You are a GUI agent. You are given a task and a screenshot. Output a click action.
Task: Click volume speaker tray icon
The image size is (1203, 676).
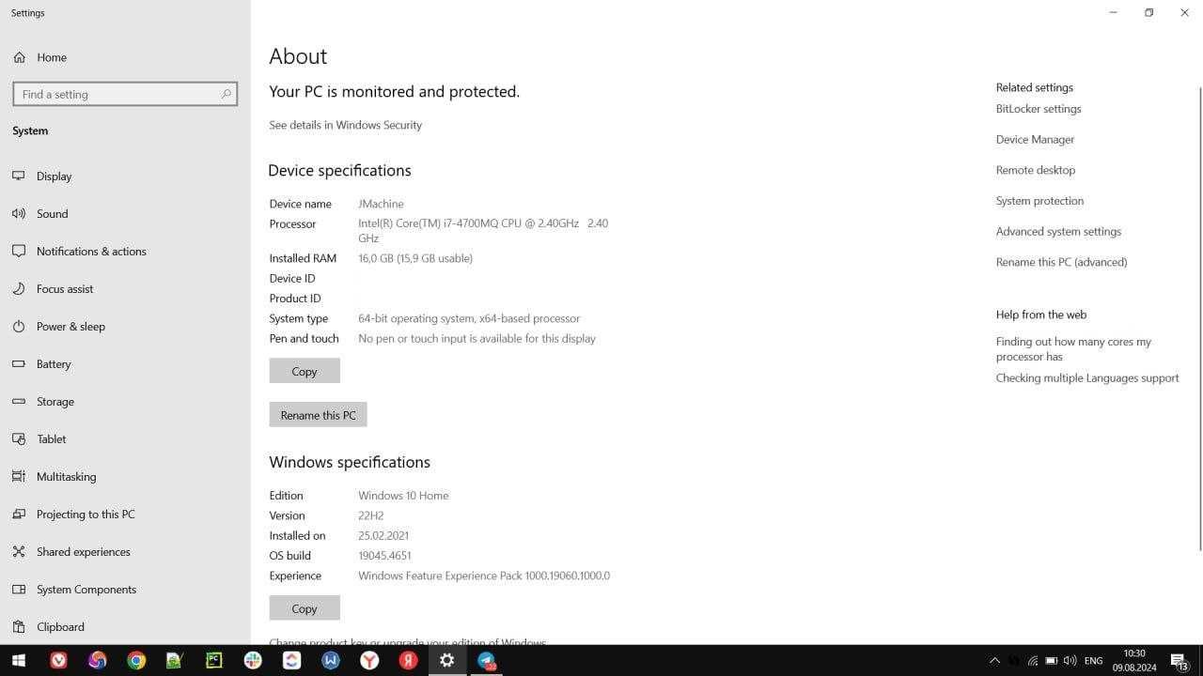click(x=1070, y=661)
